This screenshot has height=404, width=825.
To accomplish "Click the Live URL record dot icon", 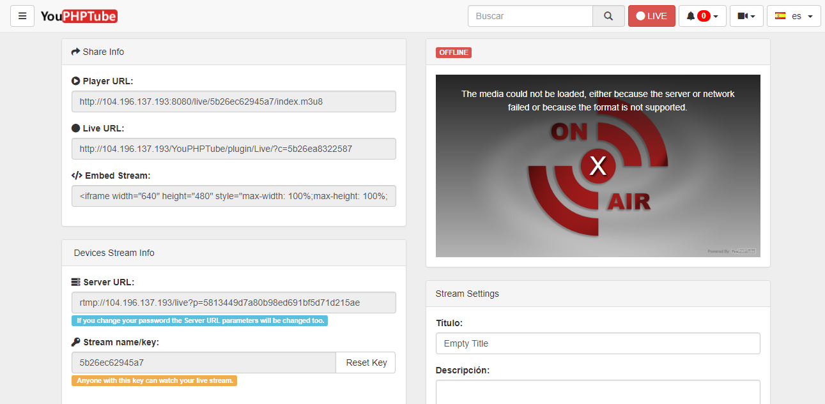I will 75,128.
